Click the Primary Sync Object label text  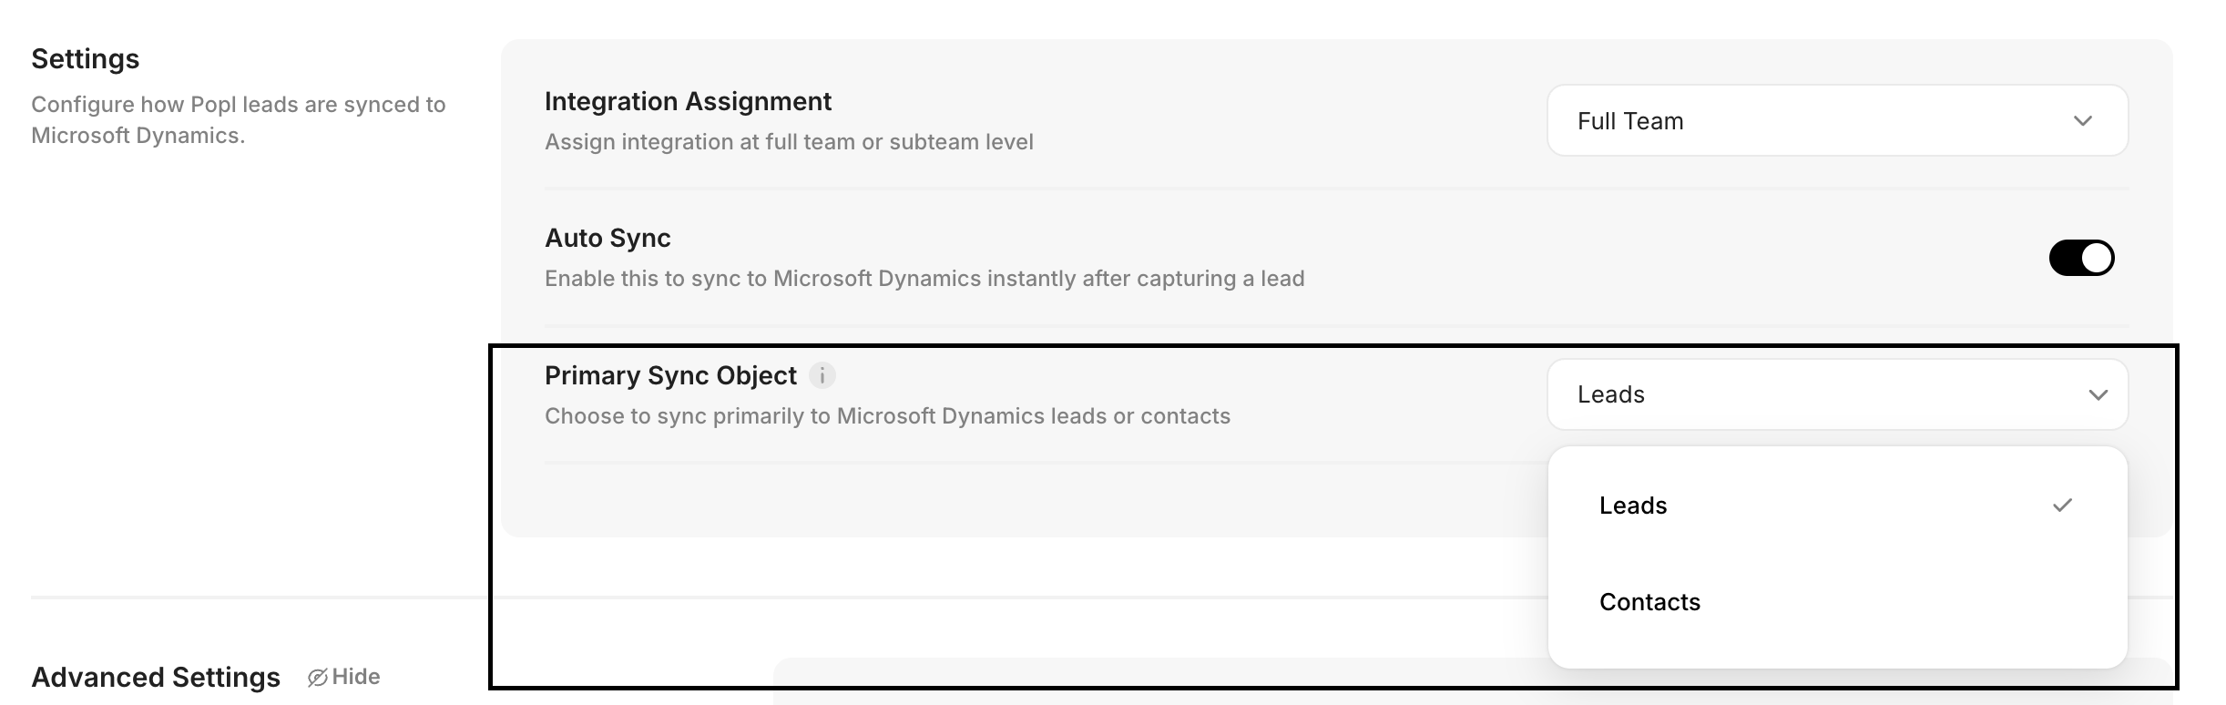coord(670,375)
